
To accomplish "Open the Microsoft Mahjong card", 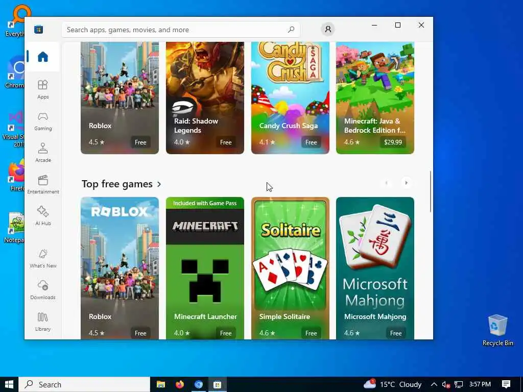I will [375, 268].
